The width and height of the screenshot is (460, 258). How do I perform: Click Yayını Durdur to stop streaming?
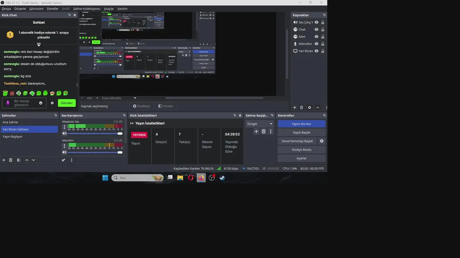point(302,124)
